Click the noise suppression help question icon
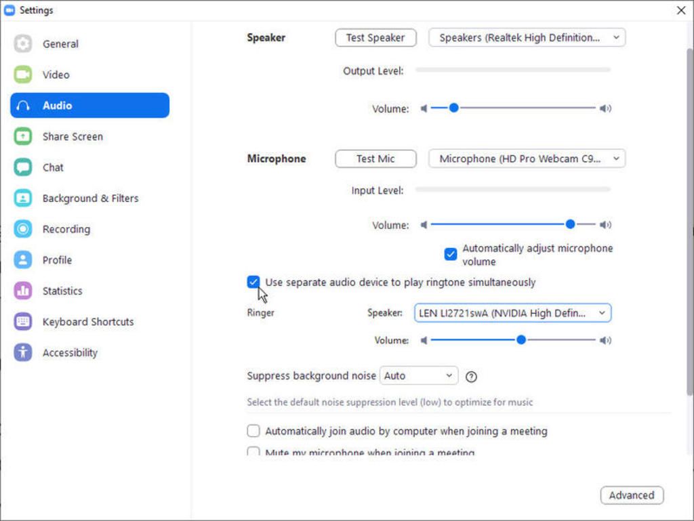This screenshot has width=694, height=521. pyautogui.click(x=472, y=377)
